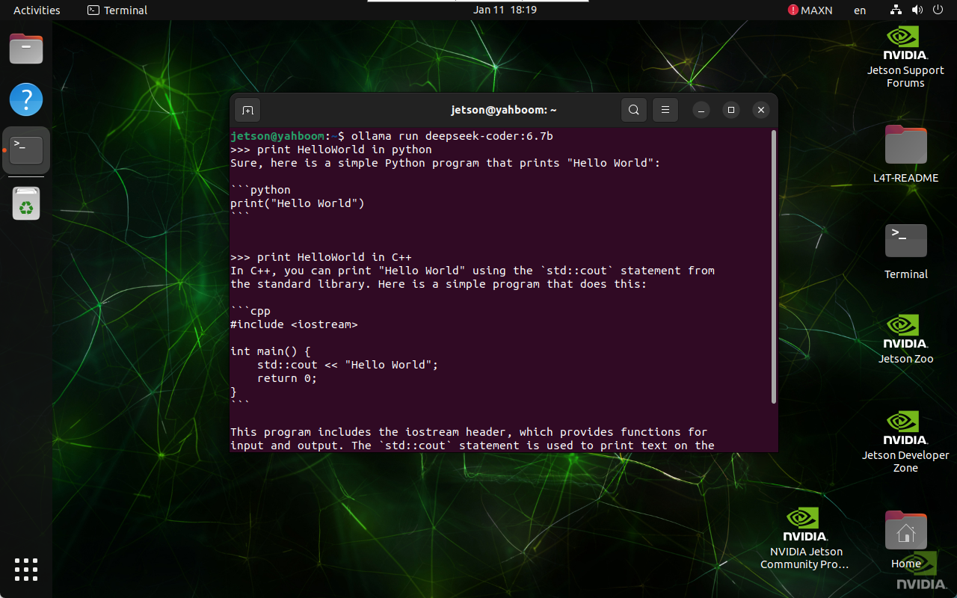
Task: Click the line print("Hello World")
Action: click(298, 203)
